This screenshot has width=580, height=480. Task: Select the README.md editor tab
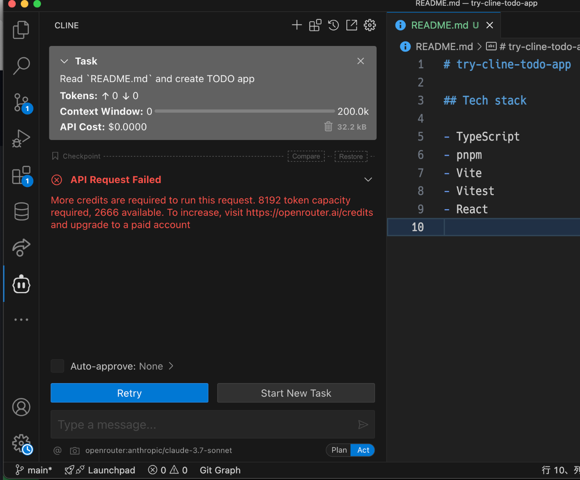tap(444, 25)
